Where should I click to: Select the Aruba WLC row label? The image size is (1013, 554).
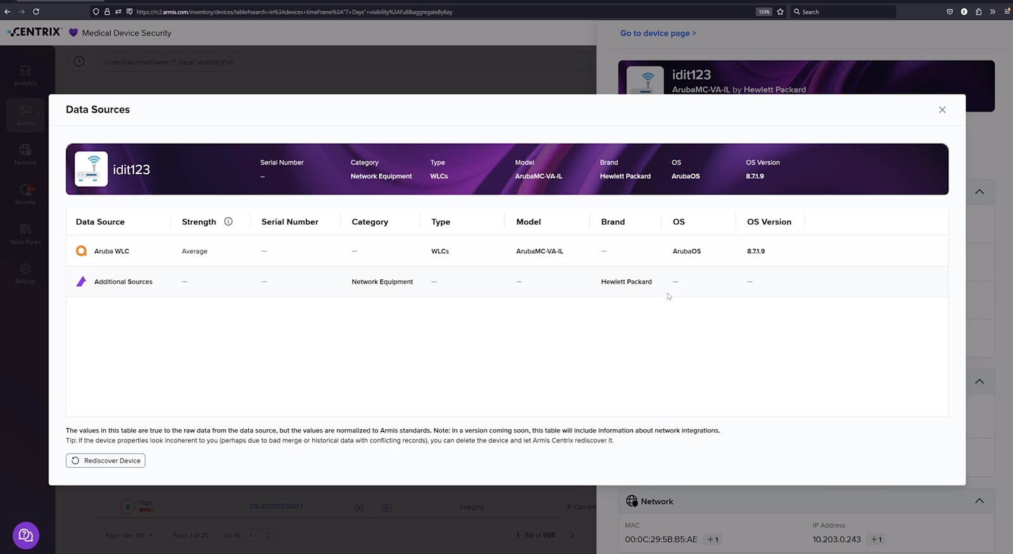111,251
